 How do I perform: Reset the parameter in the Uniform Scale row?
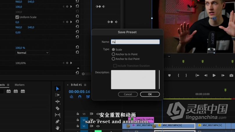(77, 16)
